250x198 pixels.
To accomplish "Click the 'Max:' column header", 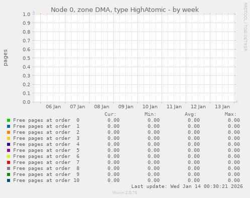I will coord(230,114).
